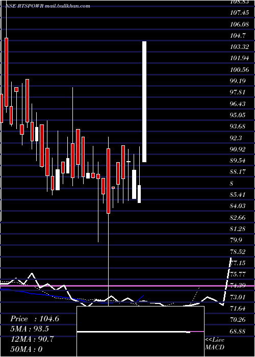The height and width of the screenshot is (357, 255).
Task: Click the 88.17 price axis label
Action: [238, 172]
